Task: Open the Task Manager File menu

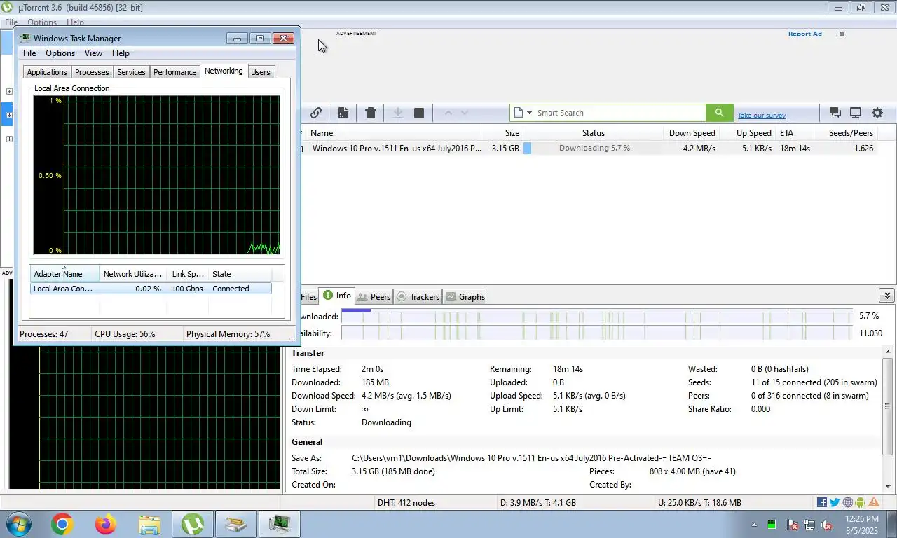Action: 29,53
